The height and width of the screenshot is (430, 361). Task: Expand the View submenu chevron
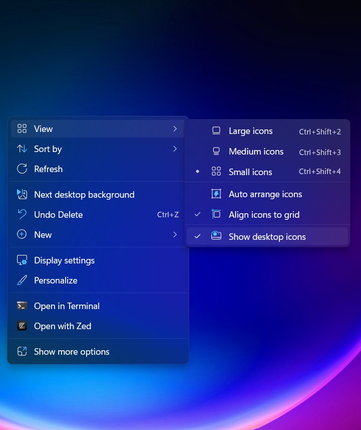tap(175, 128)
